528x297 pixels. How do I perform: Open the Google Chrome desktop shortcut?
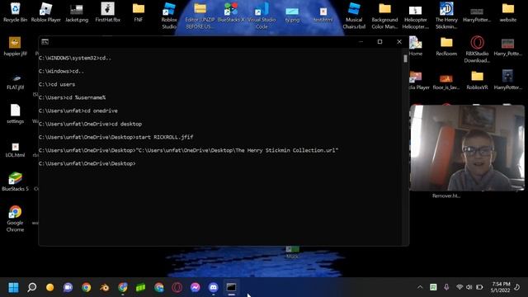click(15, 219)
